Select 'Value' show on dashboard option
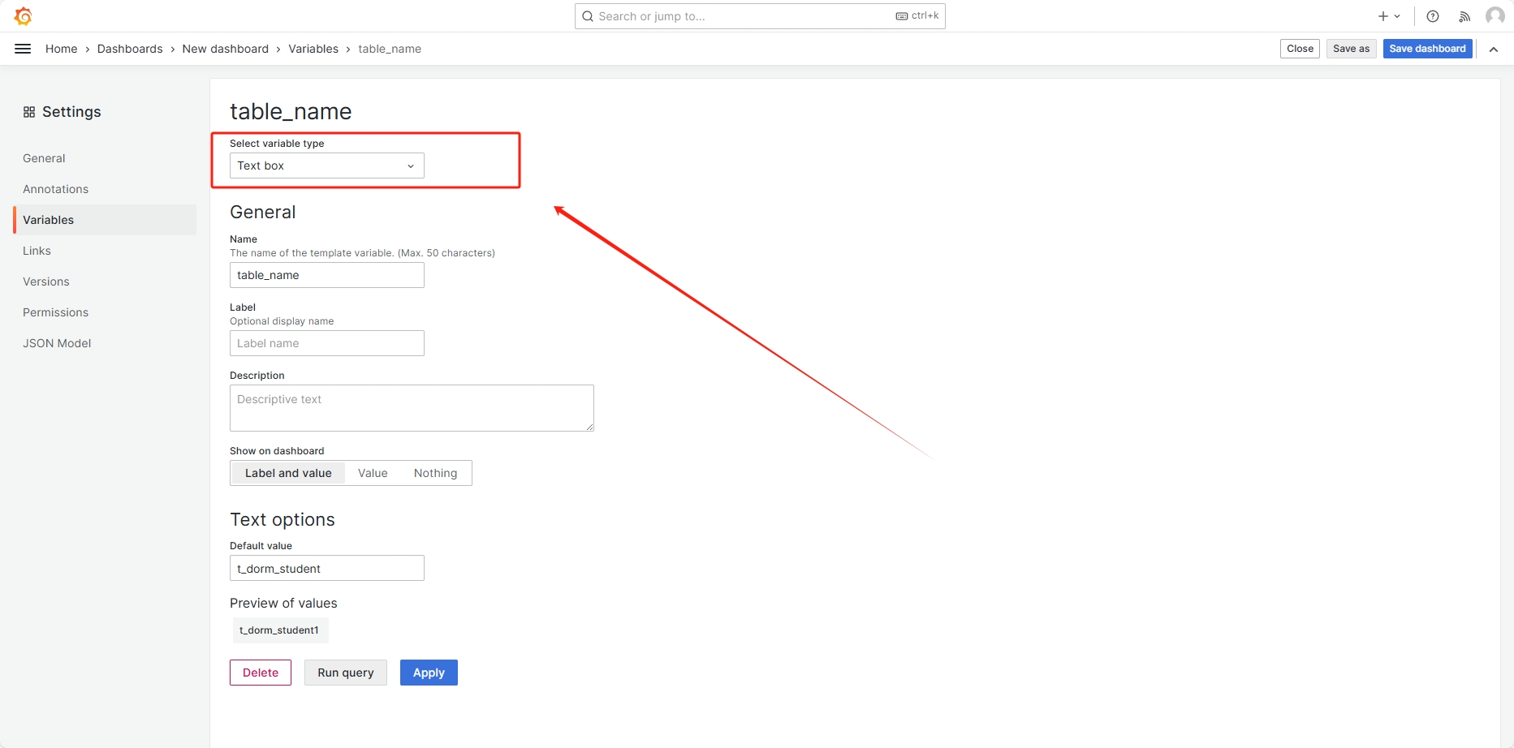1514x748 pixels. [x=373, y=473]
